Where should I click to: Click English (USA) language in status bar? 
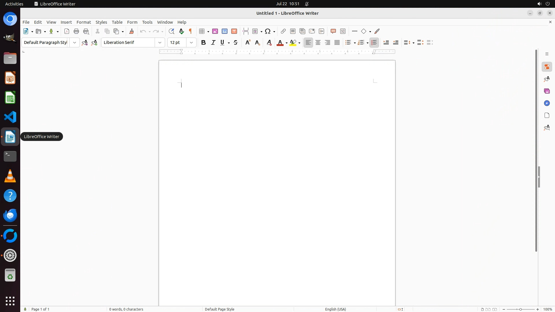pyautogui.click(x=335, y=309)
